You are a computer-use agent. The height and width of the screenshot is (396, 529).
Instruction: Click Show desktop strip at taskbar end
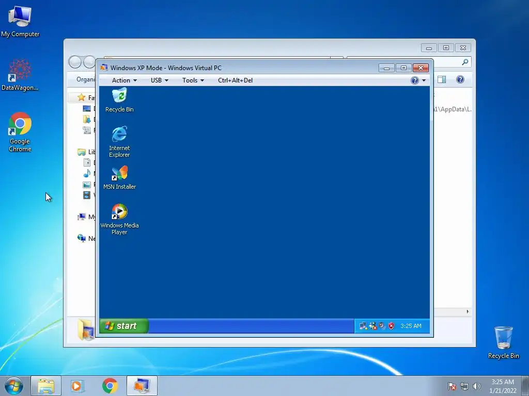click(525, 386)
